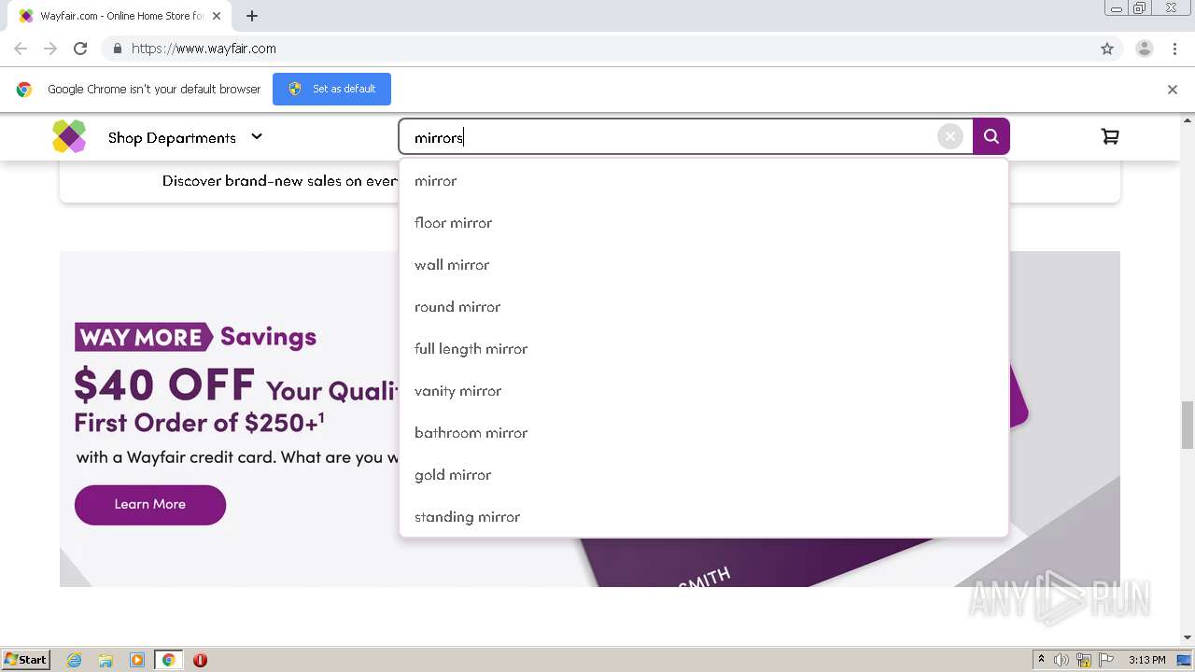View site security lock info
The height and width of the screenshot is (672, 1195).
click(117, 49)
